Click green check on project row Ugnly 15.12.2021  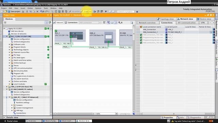[x=45, y=28]
